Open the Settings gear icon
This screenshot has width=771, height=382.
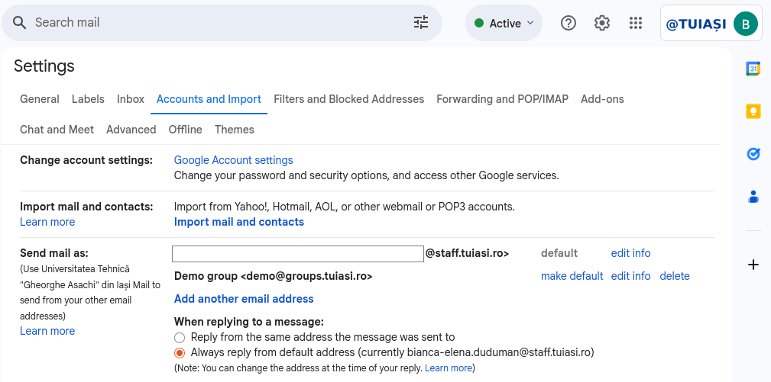click(x=602, y=23)
